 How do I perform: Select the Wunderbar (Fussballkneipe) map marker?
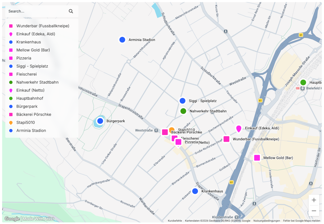(x=226, y=139)
